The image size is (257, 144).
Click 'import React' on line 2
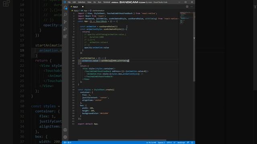[x=84, y=16]
